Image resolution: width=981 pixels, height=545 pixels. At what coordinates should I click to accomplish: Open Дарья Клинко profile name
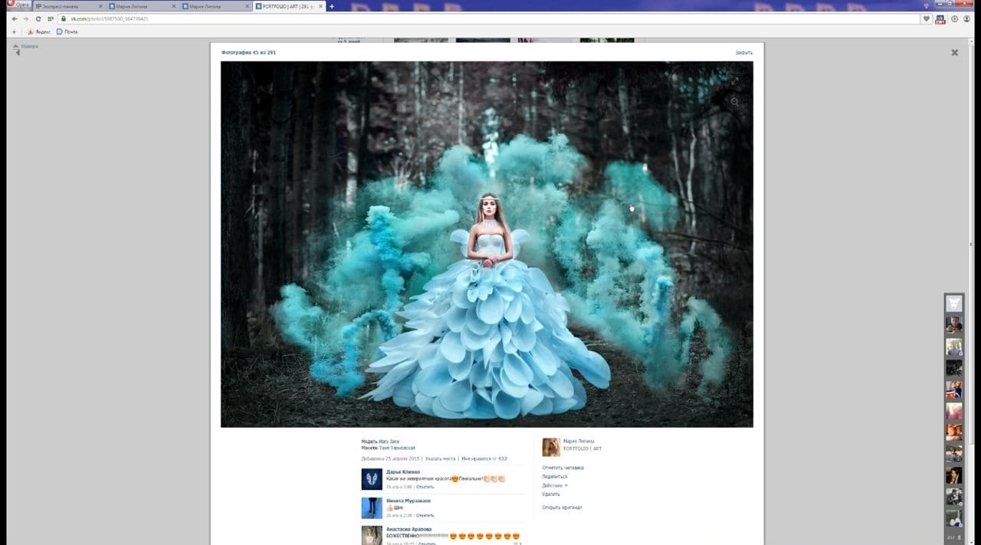(x=403, y=472)
